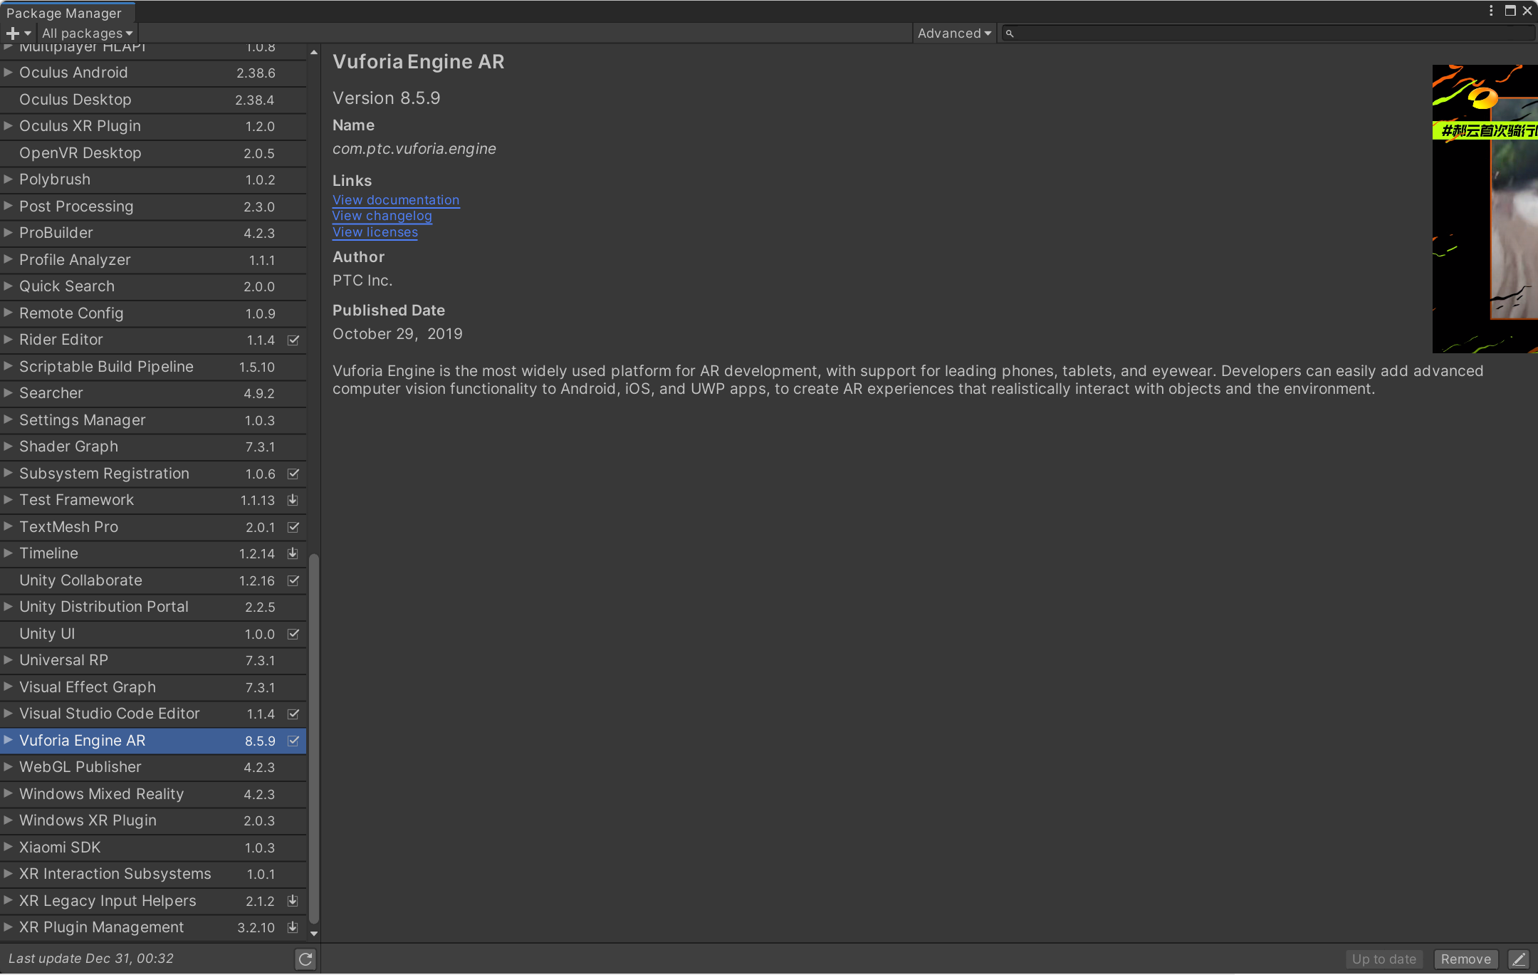Open View documentation link
The height and width of the screenshot is (975, 1538).
pyautogui.click(x=396, y=200)
